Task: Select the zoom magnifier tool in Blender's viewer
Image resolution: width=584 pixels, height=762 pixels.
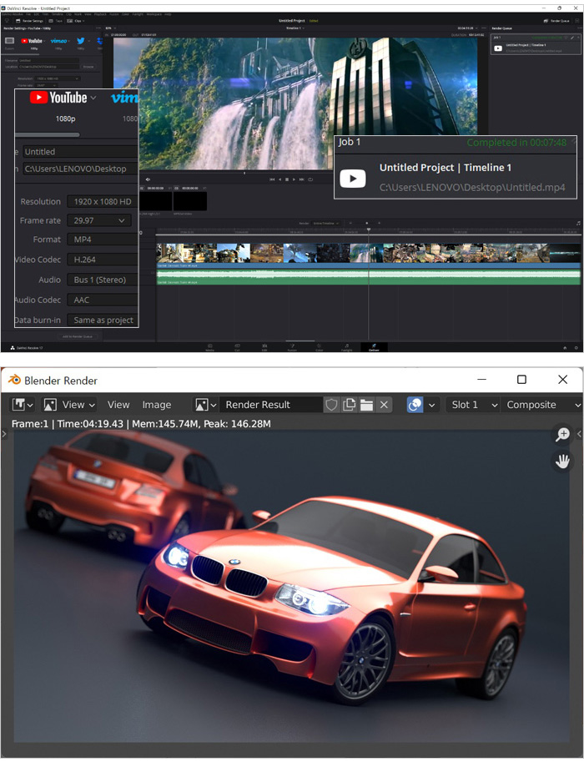Action: click(562, 434)
